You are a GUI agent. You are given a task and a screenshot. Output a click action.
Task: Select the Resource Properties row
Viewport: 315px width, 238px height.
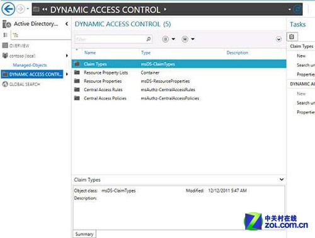(179, 81)
